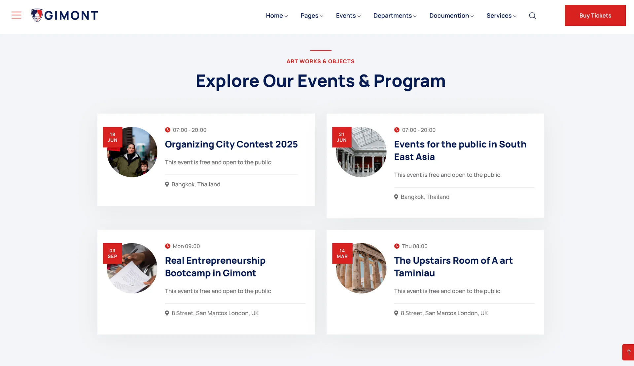Open the search magnifier icon
This screenshot has width=634, height=366.
(x=532, y=15)
